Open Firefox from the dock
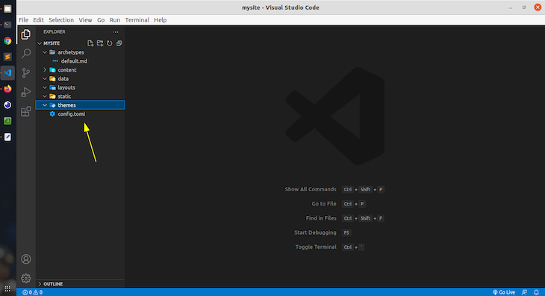 [x=7, y=89]
